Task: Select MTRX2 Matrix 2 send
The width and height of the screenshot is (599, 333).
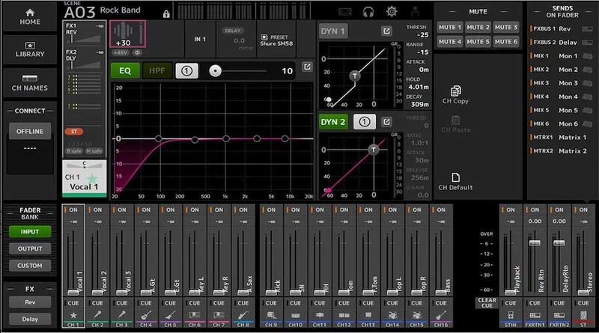Action: [561, 151]
